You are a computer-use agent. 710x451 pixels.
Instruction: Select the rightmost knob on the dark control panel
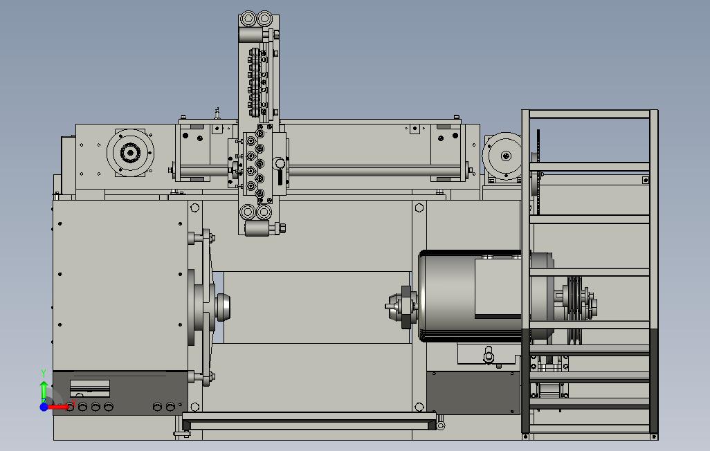point(170,407)
